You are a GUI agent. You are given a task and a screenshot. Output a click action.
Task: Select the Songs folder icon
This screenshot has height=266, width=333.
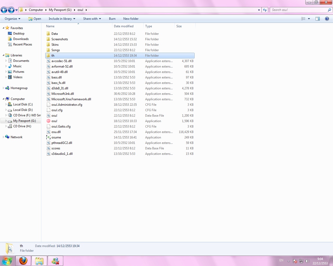pos(48,50)
